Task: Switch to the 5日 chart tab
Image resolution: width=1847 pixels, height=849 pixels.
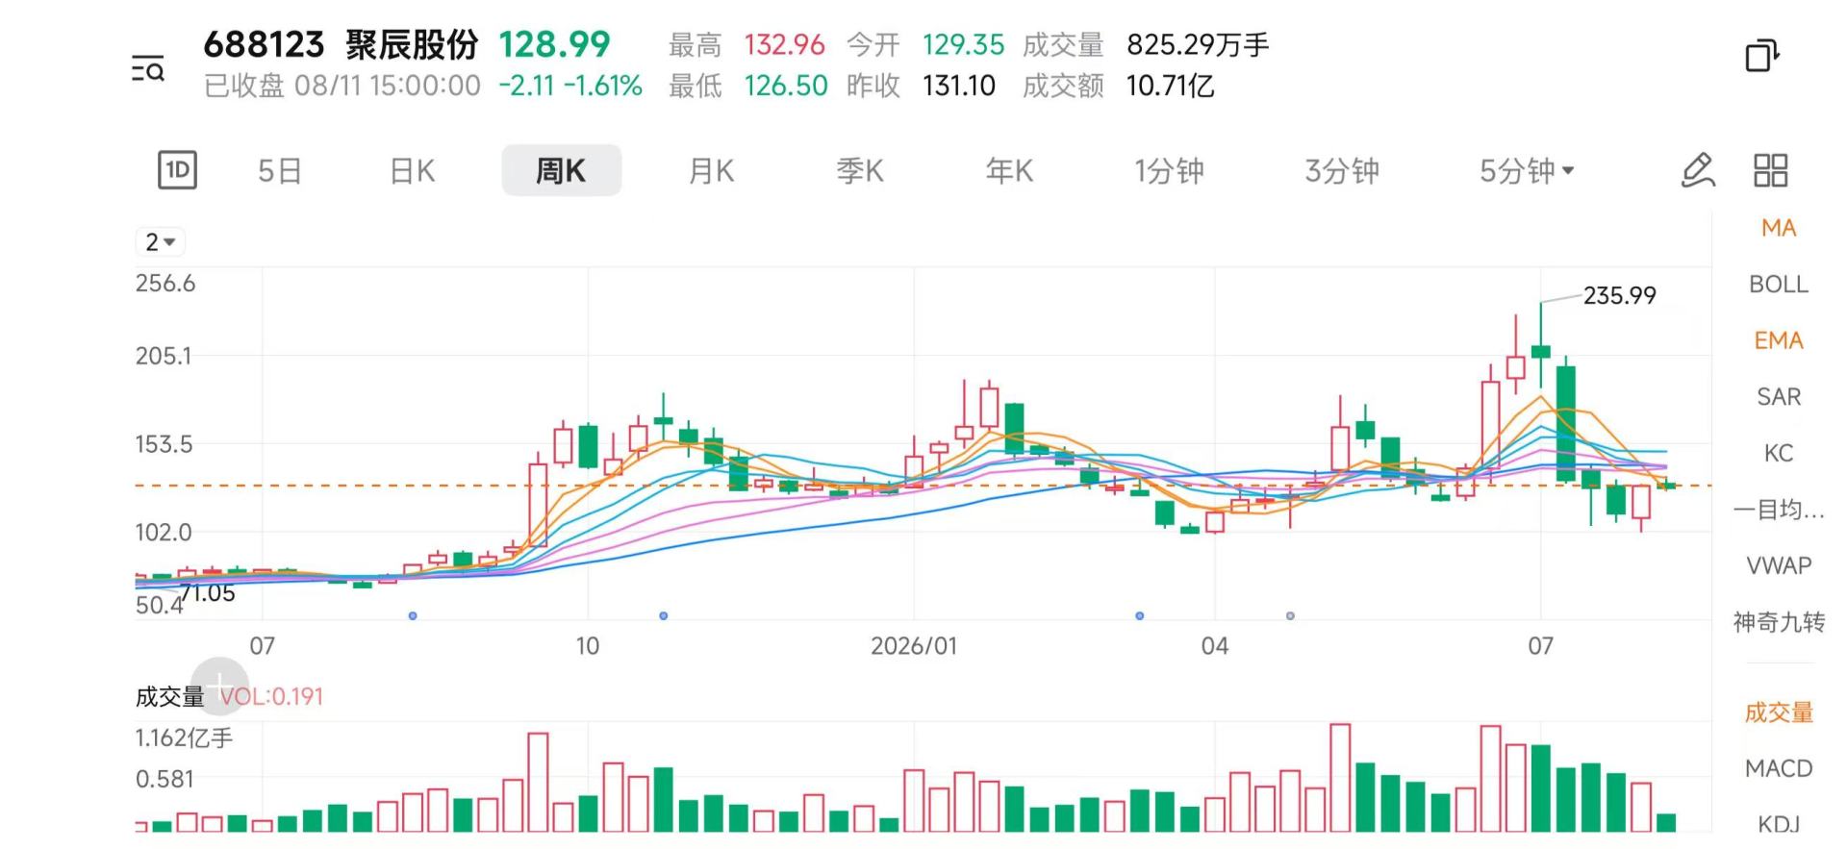Action: pyautogui.click(x=280, y=171)
